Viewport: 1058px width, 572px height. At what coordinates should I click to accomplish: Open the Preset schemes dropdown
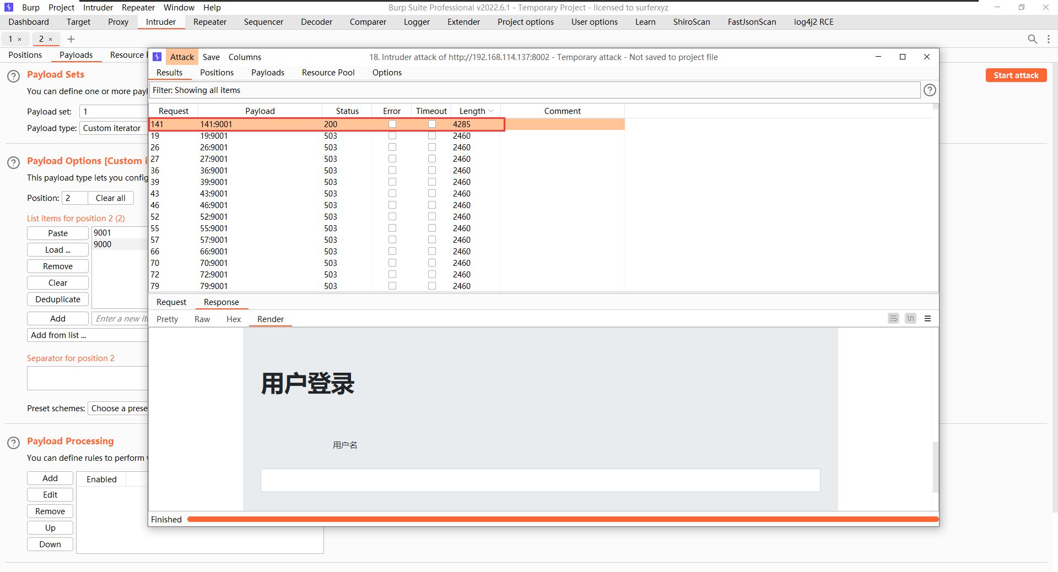point(118,408)
